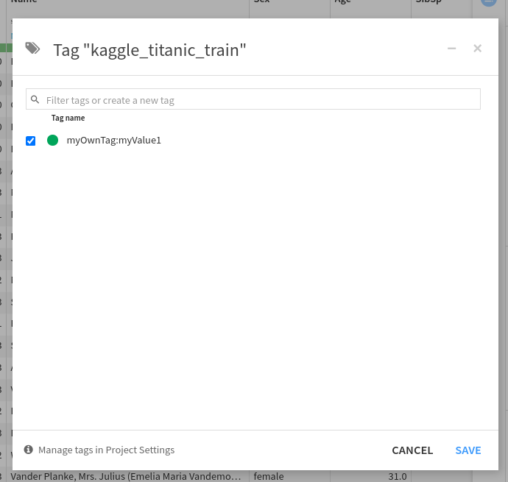
Task: Click the blue icon in top-right corner
Action: click(x=489, y=2)
